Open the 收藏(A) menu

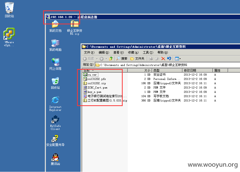[133, 53]
